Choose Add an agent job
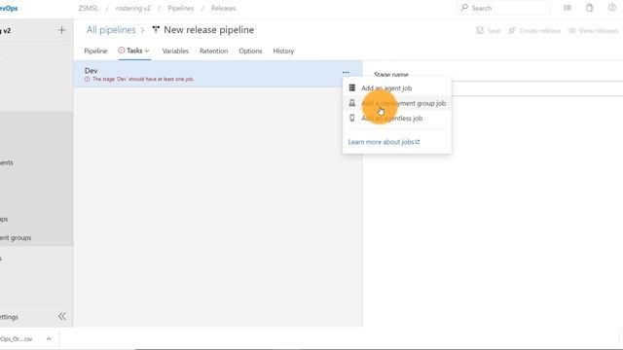This screenshot has height=350, width=623. point(386,88)
